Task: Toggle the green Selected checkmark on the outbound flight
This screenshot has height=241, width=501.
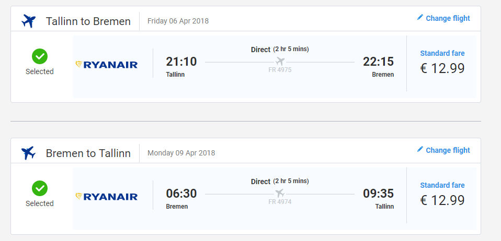Action: (40, 56)
